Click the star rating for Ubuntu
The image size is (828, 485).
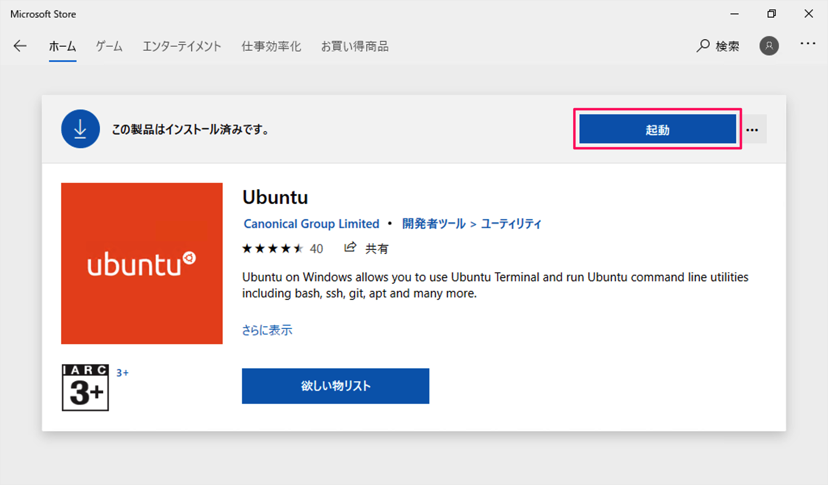pos(273,248)
